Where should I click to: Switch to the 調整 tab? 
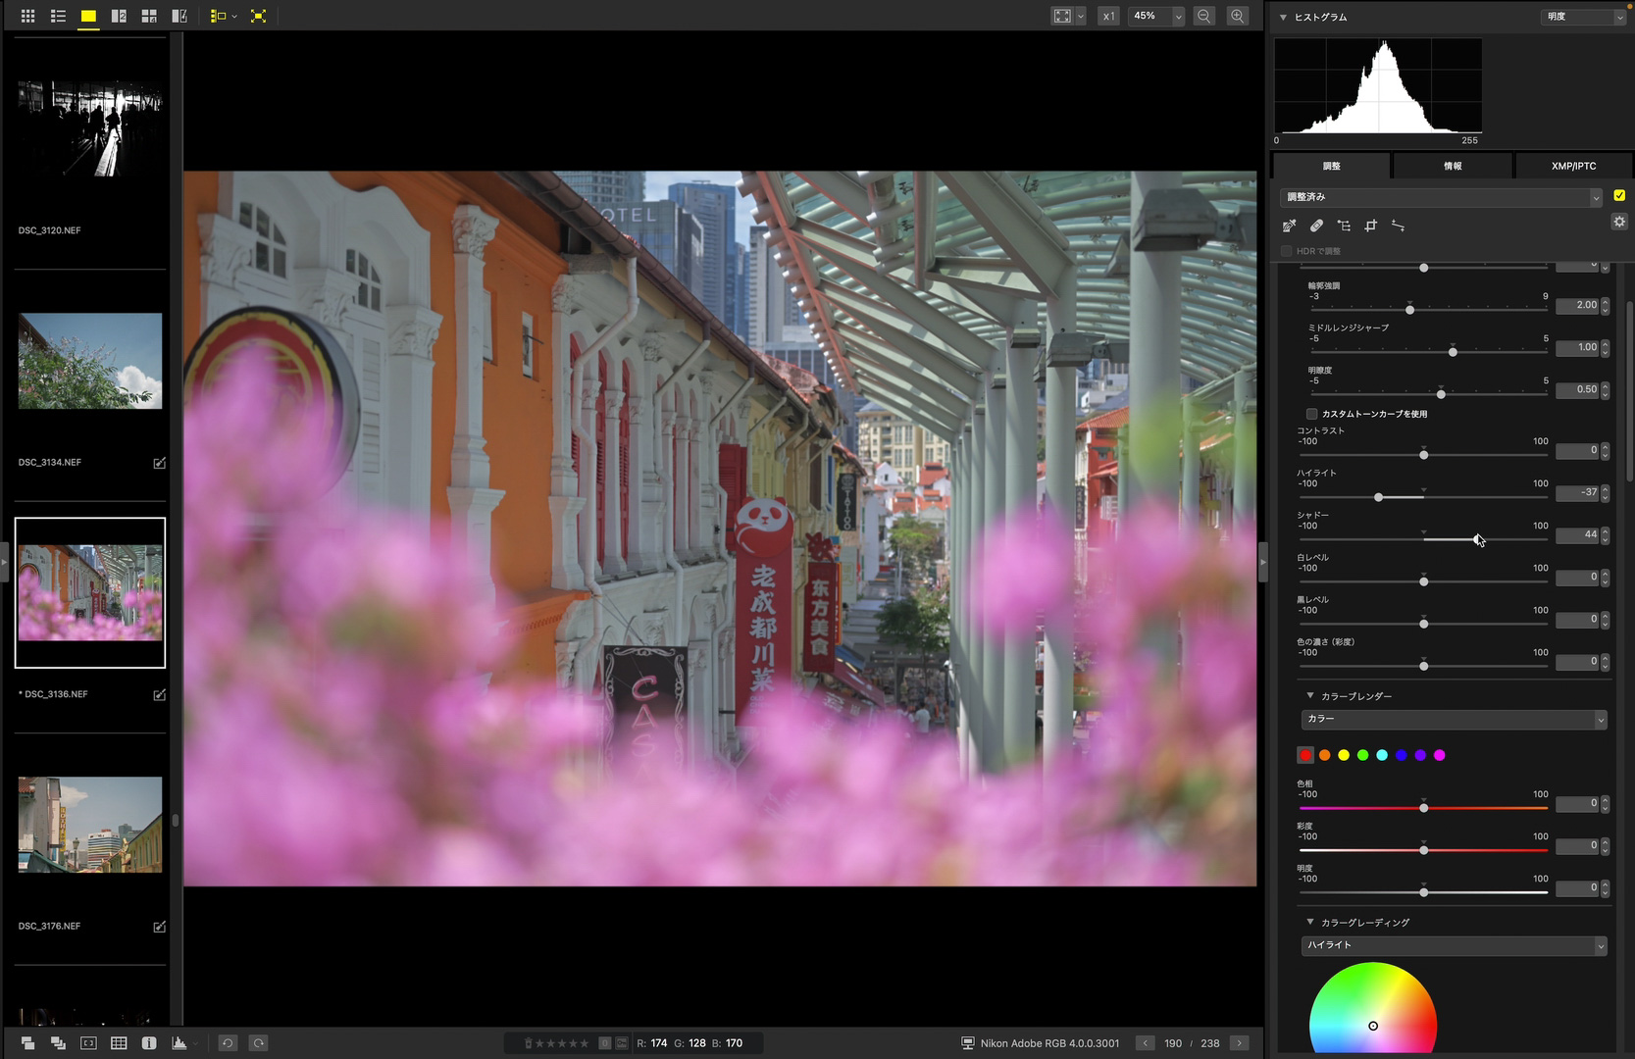[x=1331, y=166]
